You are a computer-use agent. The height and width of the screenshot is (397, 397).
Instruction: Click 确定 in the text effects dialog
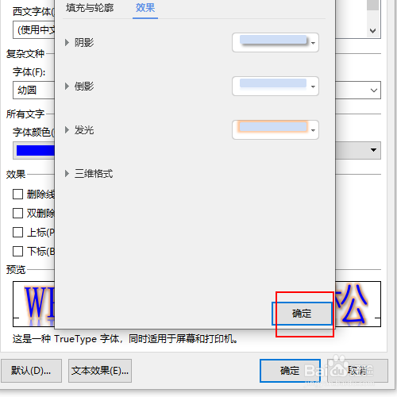pyautogui.click(x=302, y=314)
